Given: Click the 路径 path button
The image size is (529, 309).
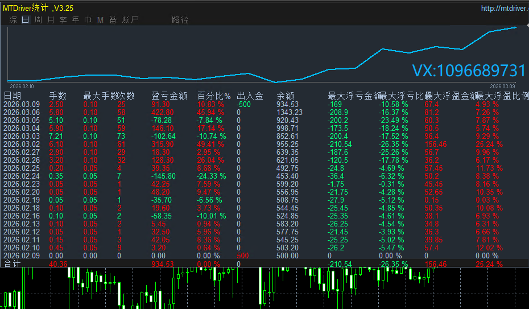Looking at the screenshot, I should [180, 20].
